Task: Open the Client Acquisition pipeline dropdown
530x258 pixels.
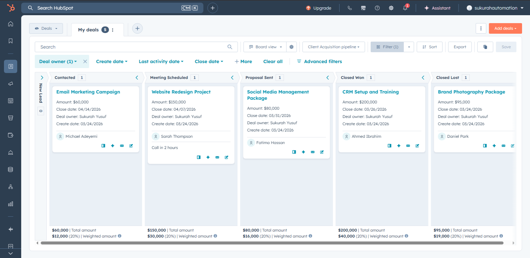Action: tap(334, 47)
